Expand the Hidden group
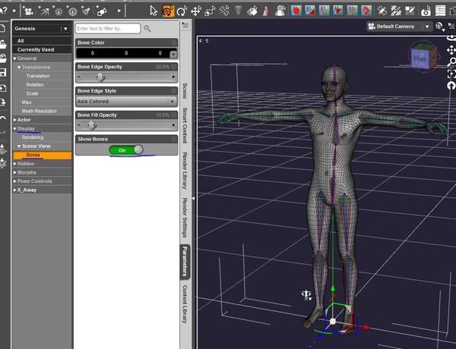 [x=14, y=164]
